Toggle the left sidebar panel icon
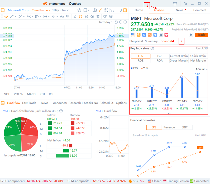Image resolution: width=210 pixels, height=184 pixels. coord(3,10)
